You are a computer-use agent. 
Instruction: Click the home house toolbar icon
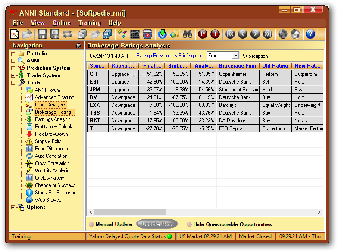coord(295,34)
